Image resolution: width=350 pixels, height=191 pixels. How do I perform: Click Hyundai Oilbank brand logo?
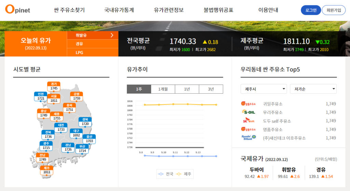248,137
